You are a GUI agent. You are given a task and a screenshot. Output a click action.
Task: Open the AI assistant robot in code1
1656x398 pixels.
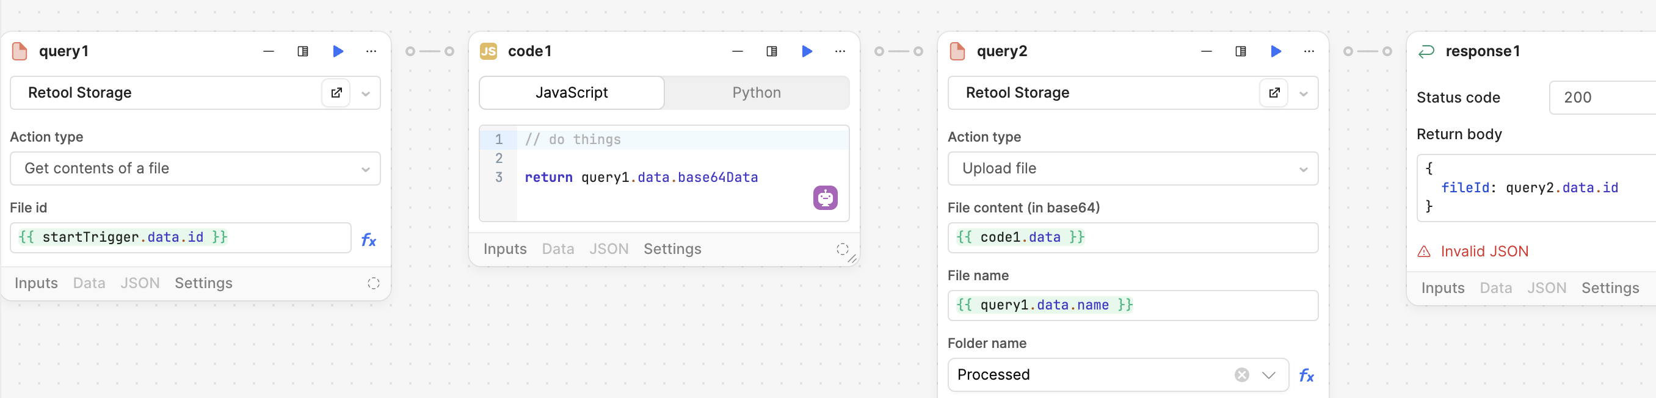coord(826,198)
